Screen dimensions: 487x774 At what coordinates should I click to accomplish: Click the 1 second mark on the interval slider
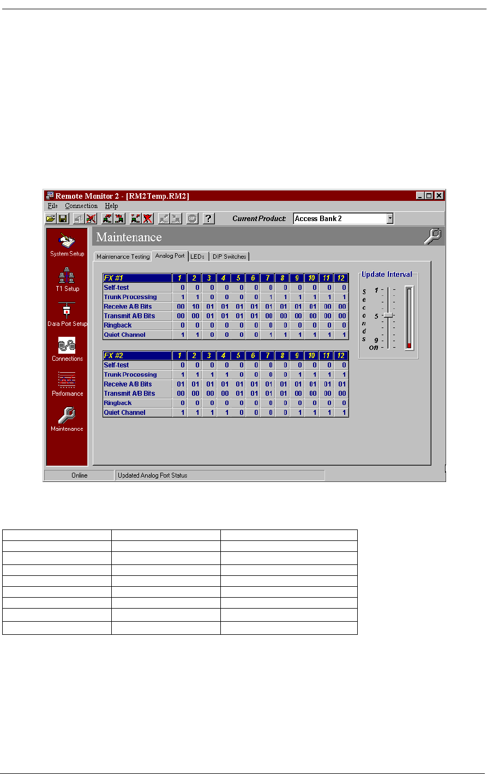(376, 290)
